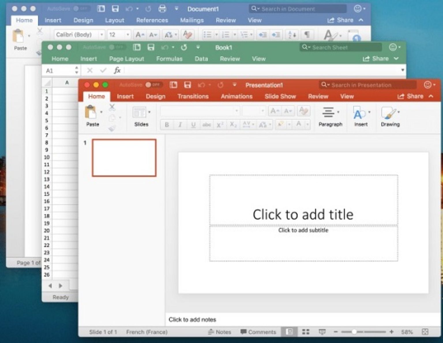Viewport: 443px width, 343px height.
Task: Show paragraph marks in Word ribbon
Action: (307, 35)
